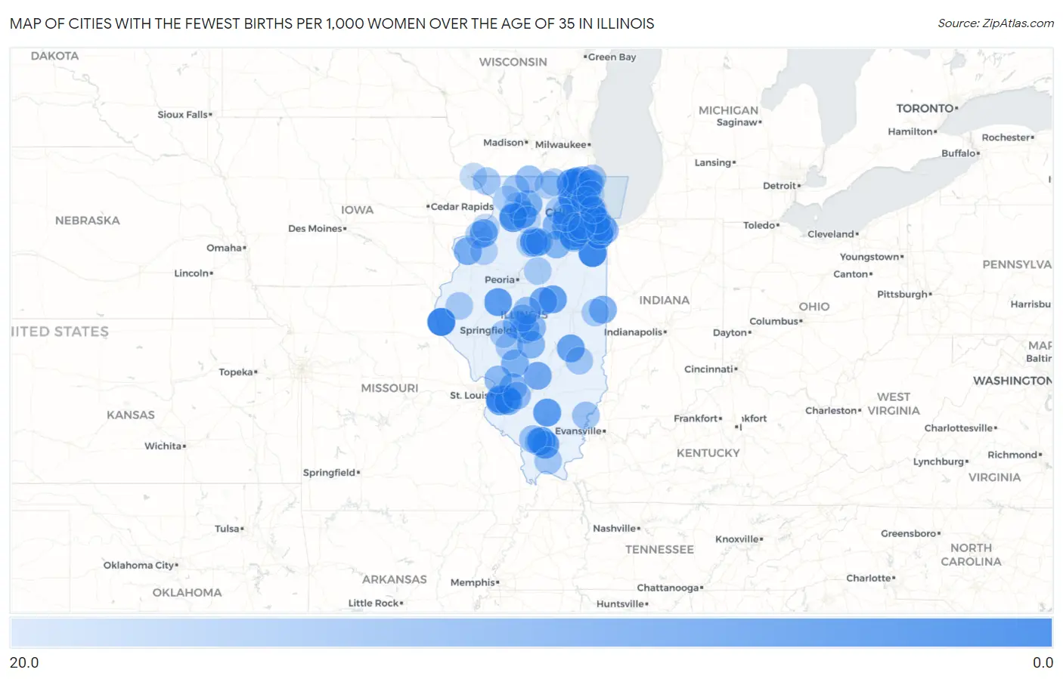Click the Topeka city label
Viewport: 1063px width, 679px height.
pyautogui.click(x=236, y=372)
